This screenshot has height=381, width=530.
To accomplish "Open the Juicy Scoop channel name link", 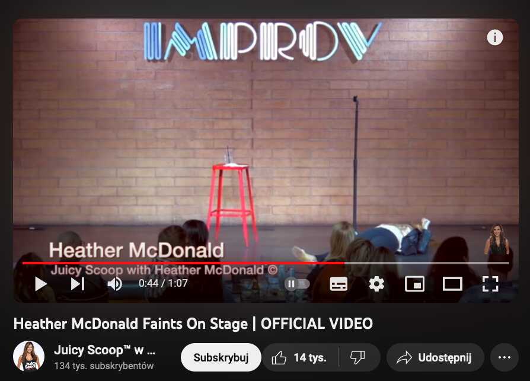I will [x=105, y=350].
